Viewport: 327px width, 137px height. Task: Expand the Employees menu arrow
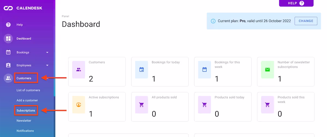pos(47,65)
